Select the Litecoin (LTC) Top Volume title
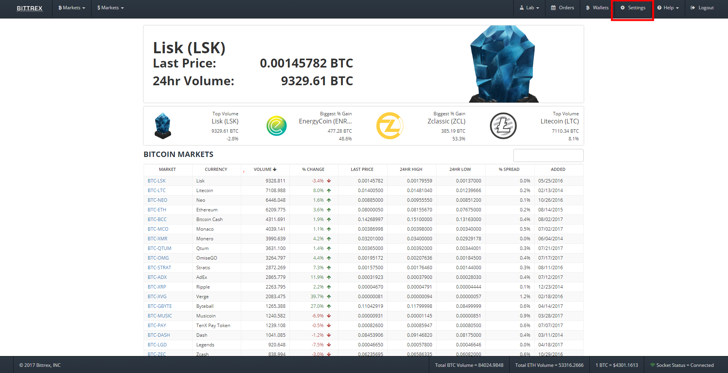The width and height of the screenshot is (728, 373). [x=560, y=121]
